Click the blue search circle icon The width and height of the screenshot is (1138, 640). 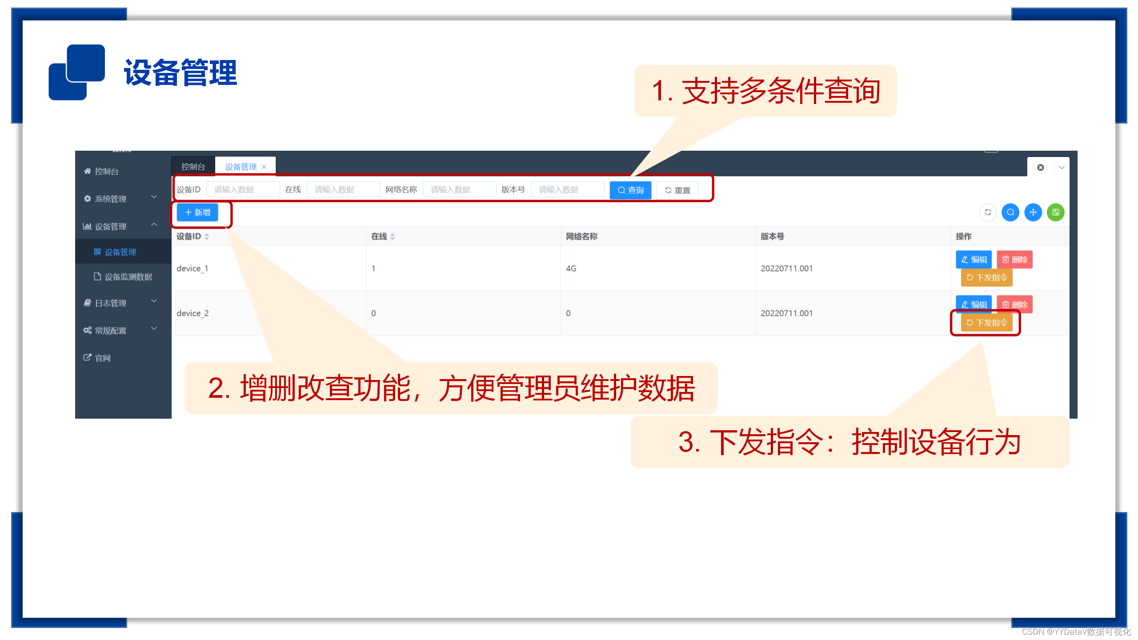point(1010,212)
